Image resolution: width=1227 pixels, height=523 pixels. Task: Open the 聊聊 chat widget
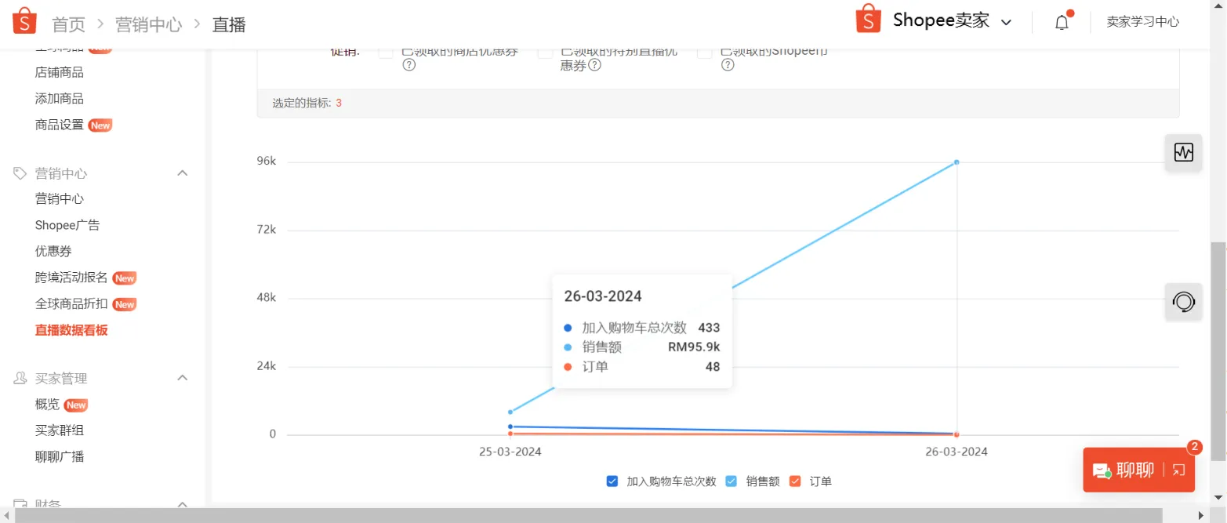[1138, 469]
